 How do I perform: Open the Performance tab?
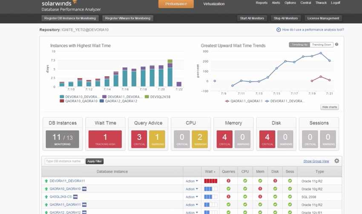coord(176,4)
